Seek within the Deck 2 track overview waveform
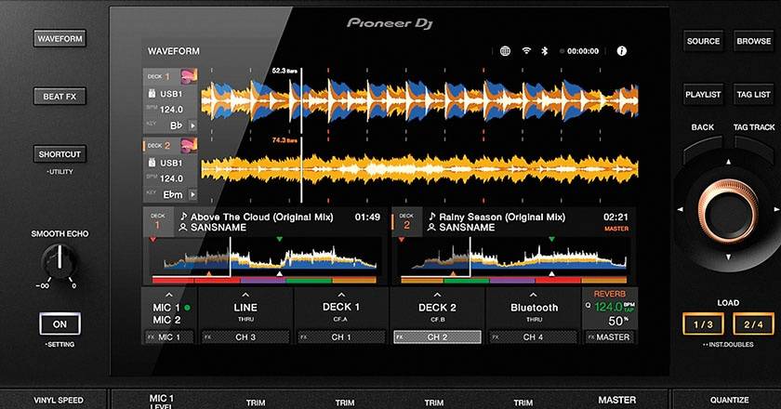The image size is (781, 409). (x=513, y=257)
